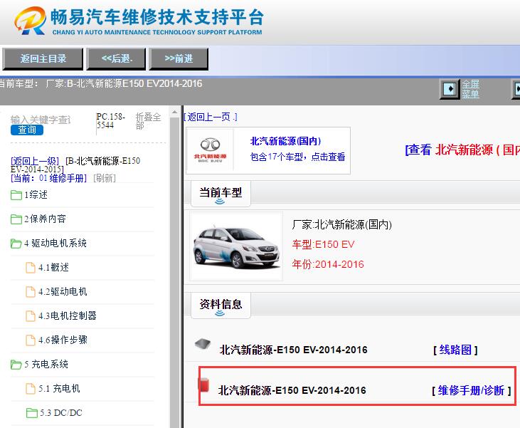Click the PC.158-5544 text in sidebar
Screen dimensions: 520x428
tap(111, 121)
